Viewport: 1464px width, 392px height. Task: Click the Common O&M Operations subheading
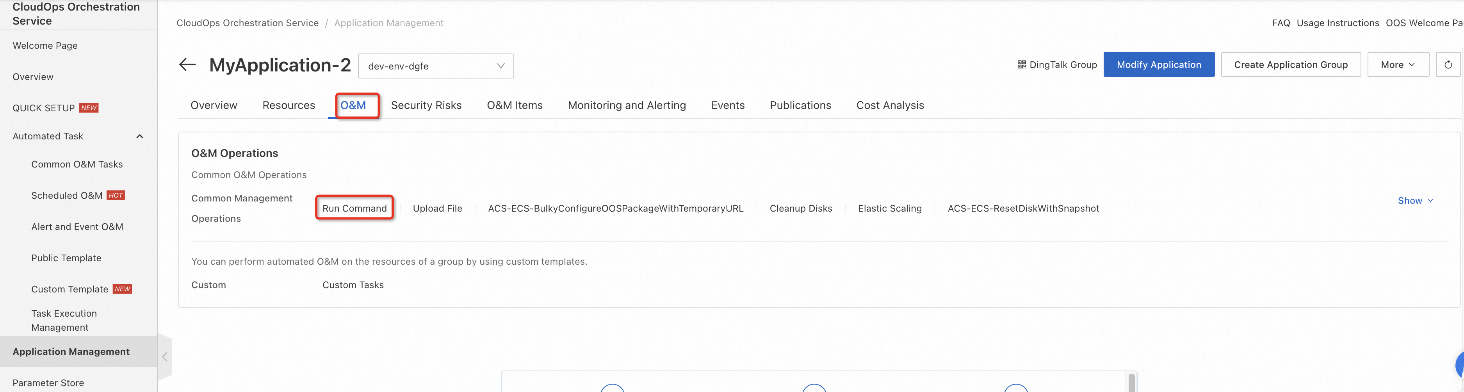[x=249, y=175]
